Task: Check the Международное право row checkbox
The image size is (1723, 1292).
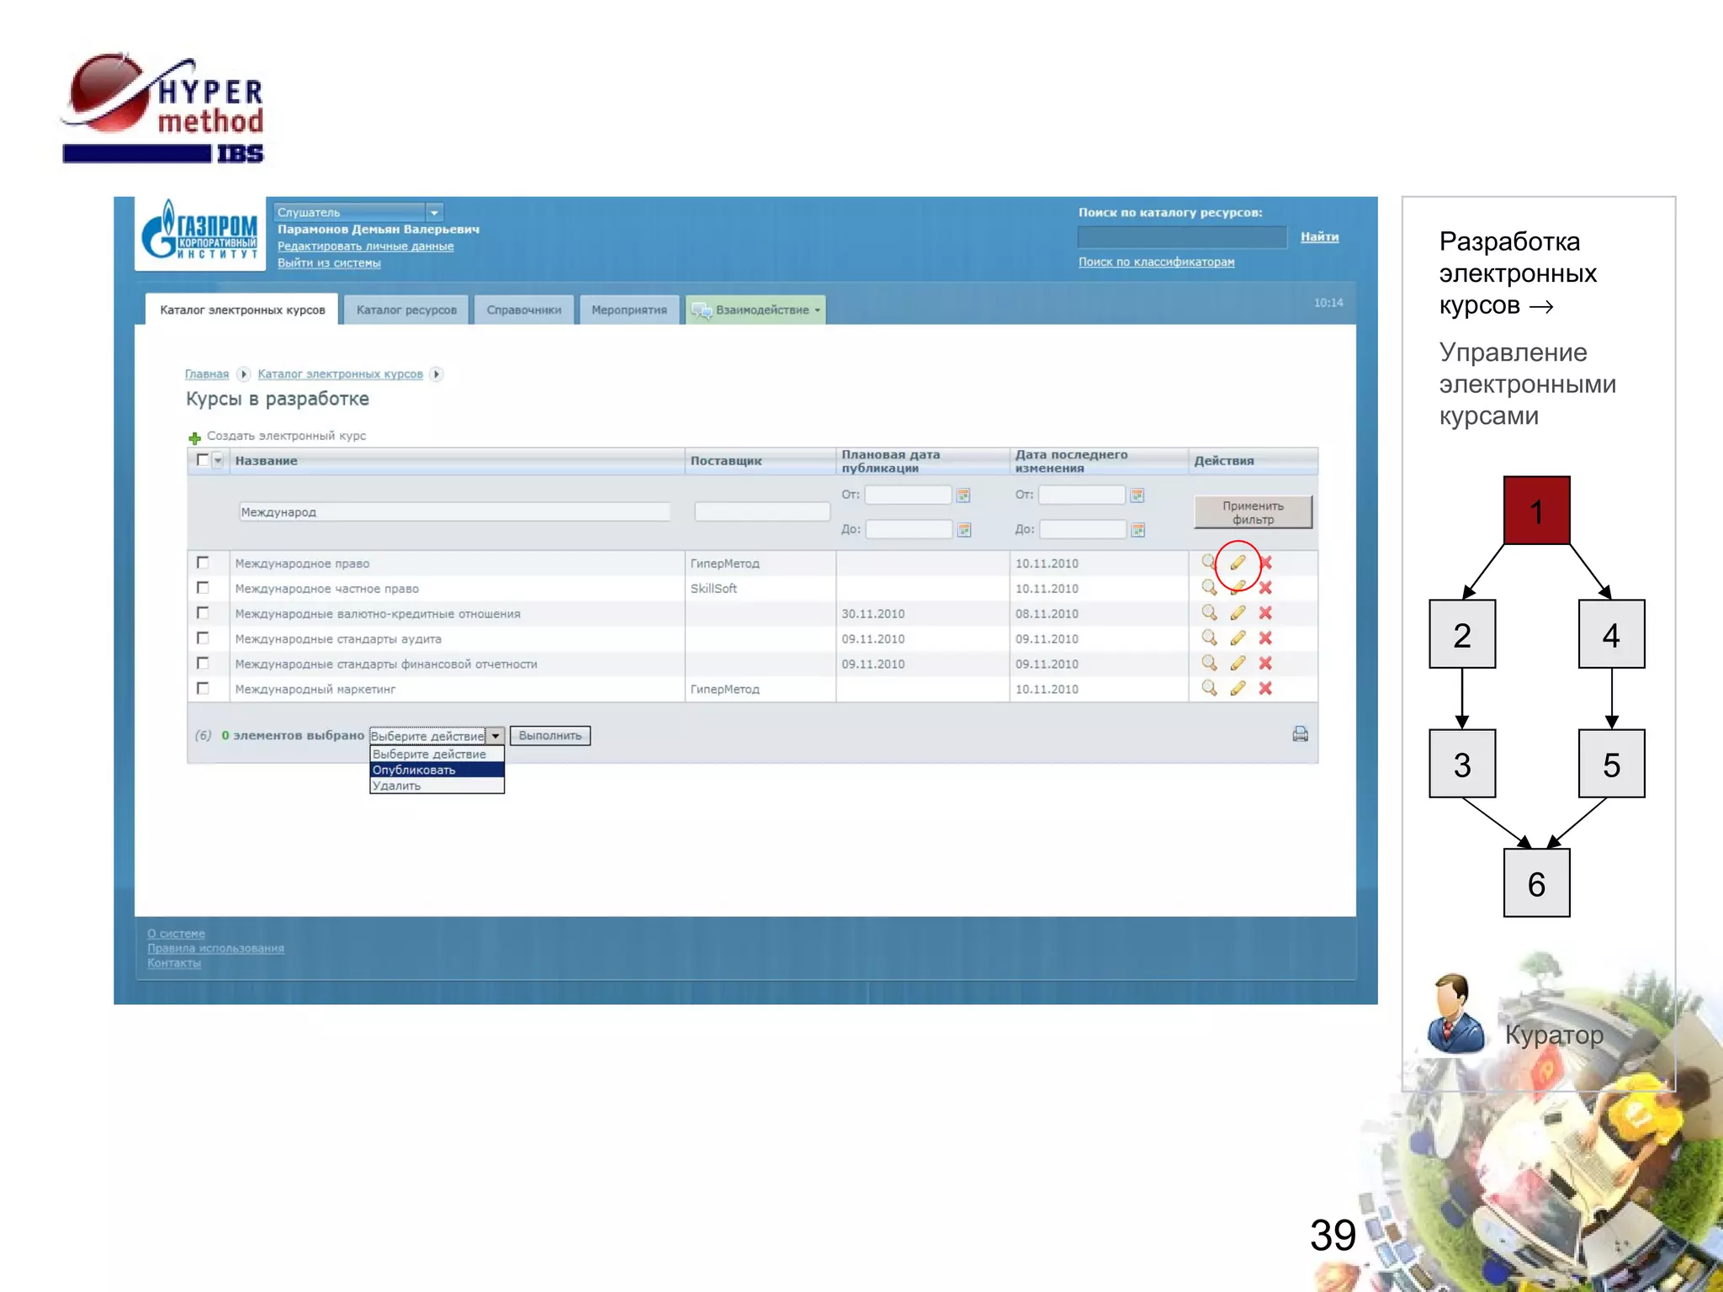Action: tap(203, 563)
